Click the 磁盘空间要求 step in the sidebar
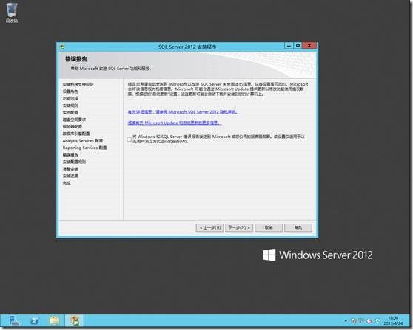The height and width of the screenshot is (330, 413). point(74,120)
